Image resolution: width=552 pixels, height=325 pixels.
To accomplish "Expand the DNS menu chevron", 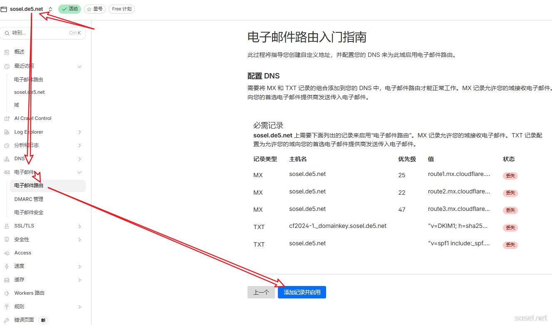I will (x=79, y=159).
